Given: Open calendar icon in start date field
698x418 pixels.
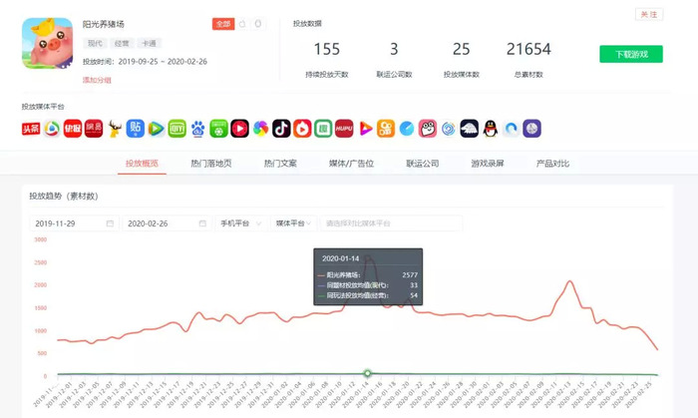Looking at the screenshot, I should 110,223.
